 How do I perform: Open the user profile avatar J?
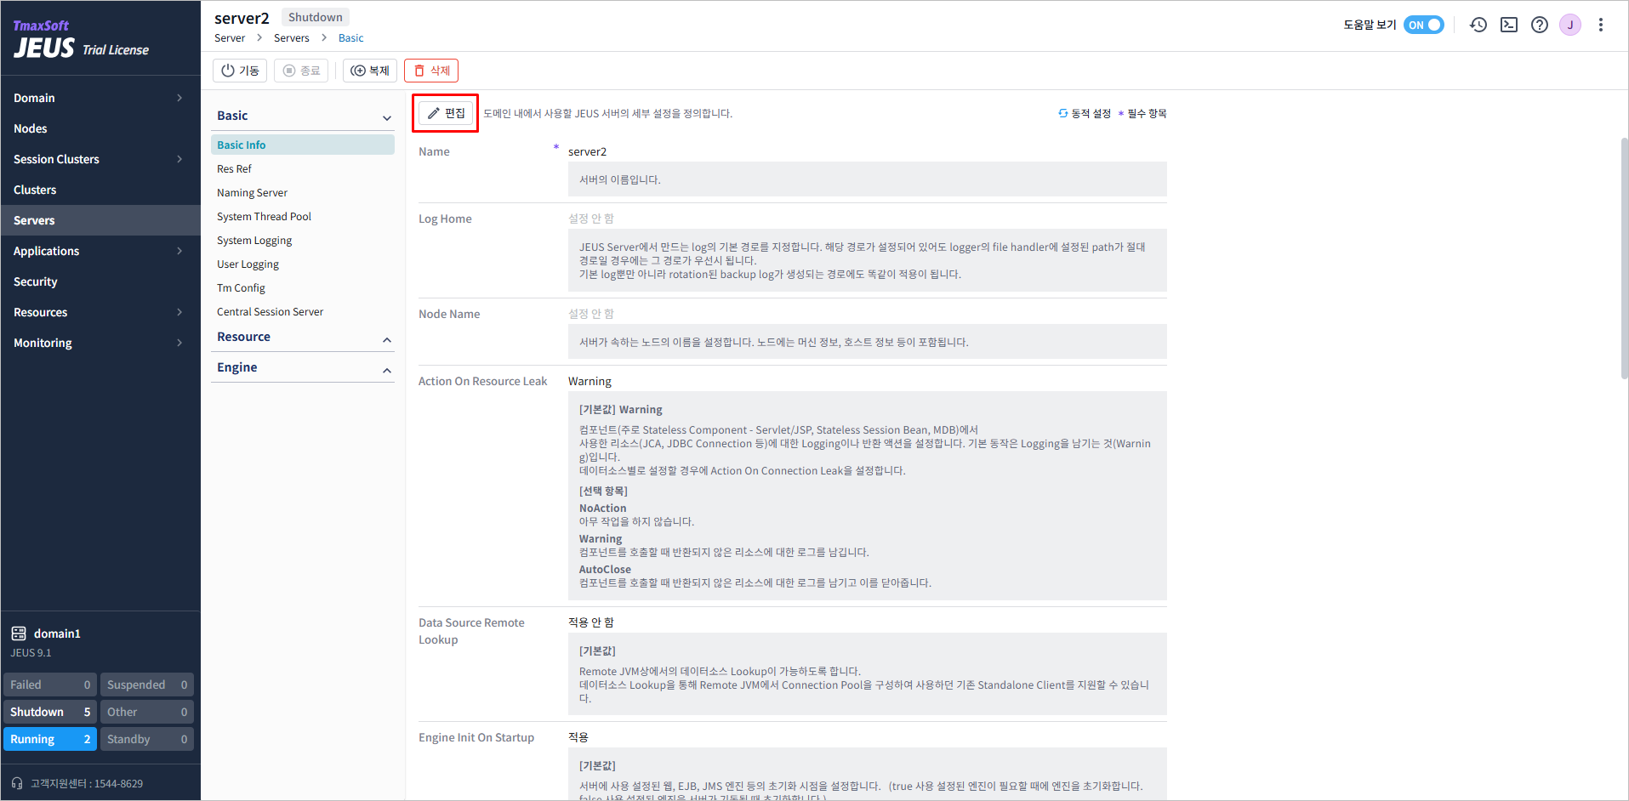pyautogui.click(x=1570, y=25)
